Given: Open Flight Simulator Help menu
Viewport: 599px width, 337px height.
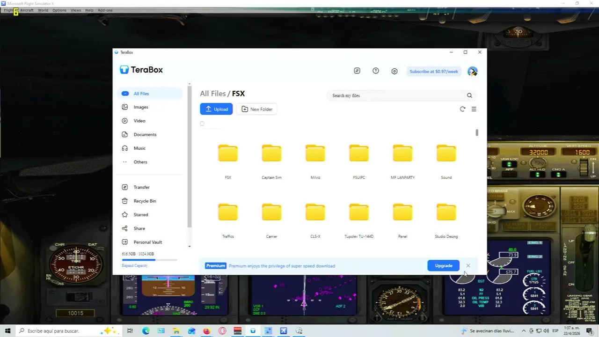Looking at the screenshot, I should 89,10.
